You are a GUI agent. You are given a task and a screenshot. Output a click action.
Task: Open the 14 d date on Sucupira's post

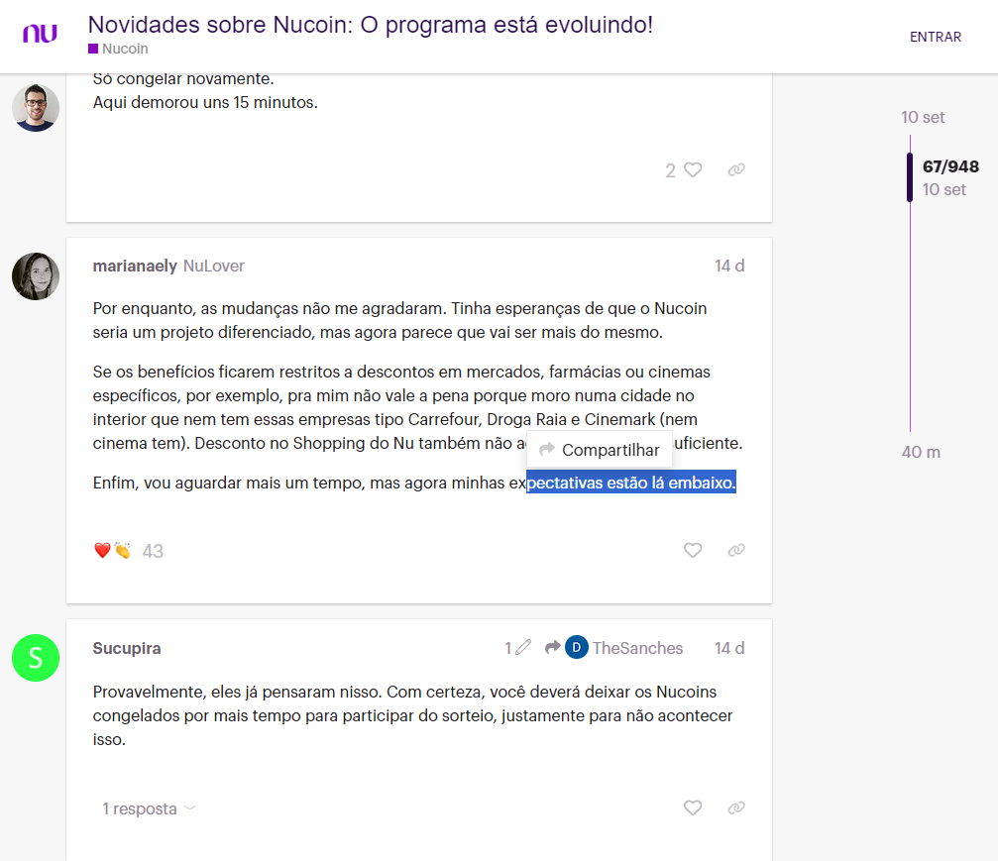(729, 648)
